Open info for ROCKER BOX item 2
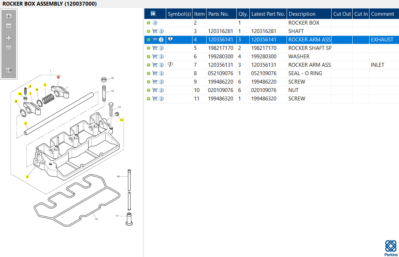Screen dimensions: 399x257 click(x=155, y=23)
